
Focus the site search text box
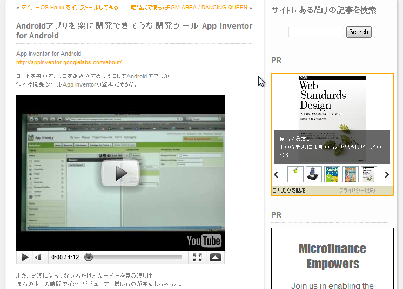pyautogui.click(x=316, y=32)
